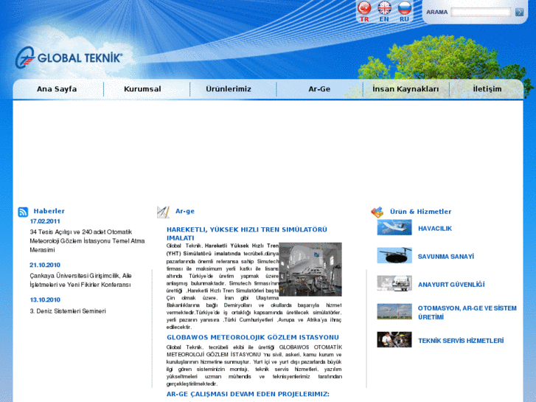Viewport: 536px width, 402px height.
Task: Click the Ürün & Hizmetler section icon
Action: point(377,212)
